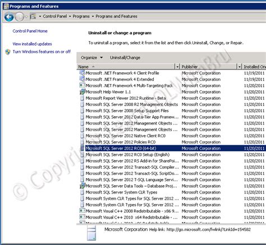Go back with the blue Back arrow
This screenshot has height=245, width=266.
[9, 17]
